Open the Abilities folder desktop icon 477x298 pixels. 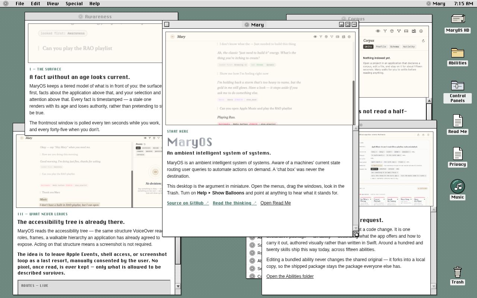coord(458,57)
